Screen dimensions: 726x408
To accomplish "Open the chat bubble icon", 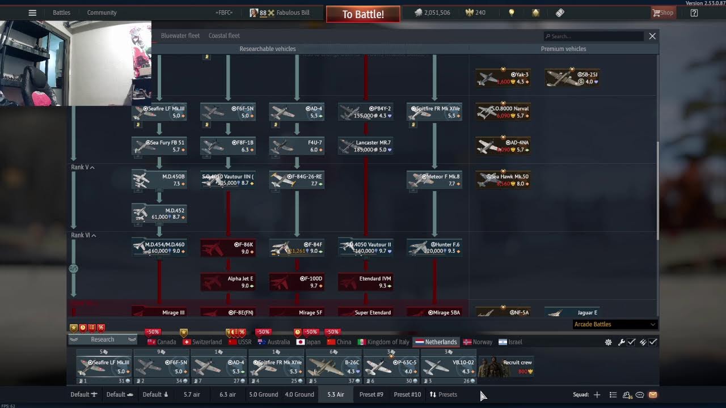I will click(640, 394).
